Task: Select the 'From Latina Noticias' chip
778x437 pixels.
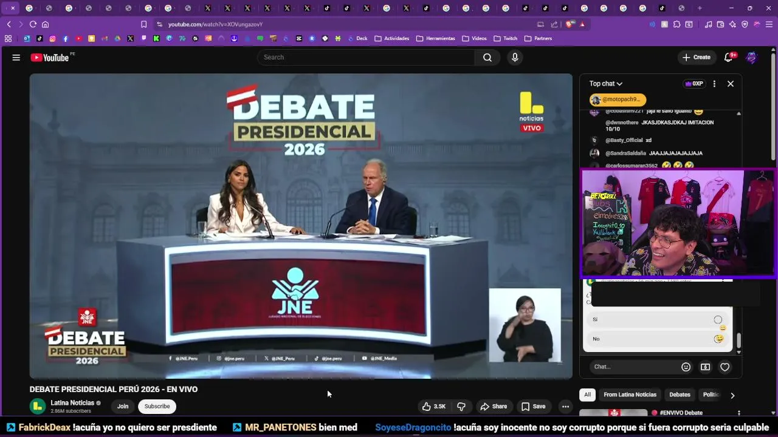Action: [x=630, y=395]
